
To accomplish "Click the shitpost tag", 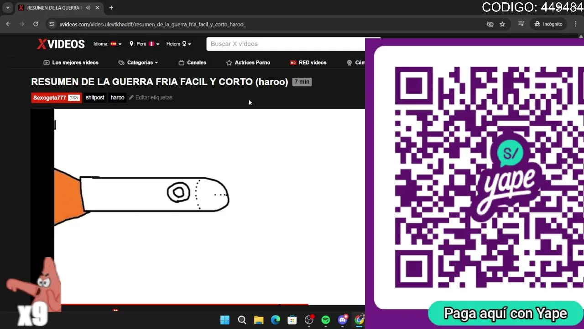I will [95, 97].
